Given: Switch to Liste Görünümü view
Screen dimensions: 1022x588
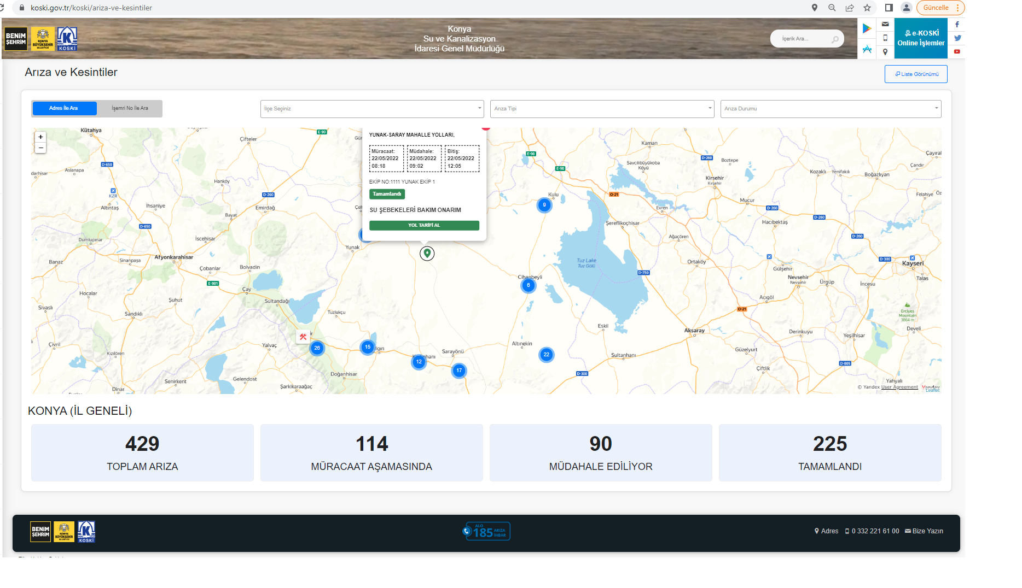Looking at the screenshot, I should coord(916,74).
